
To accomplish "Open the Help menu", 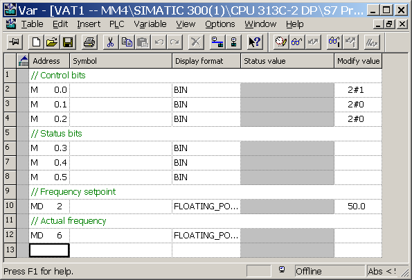I will [294, 24].
